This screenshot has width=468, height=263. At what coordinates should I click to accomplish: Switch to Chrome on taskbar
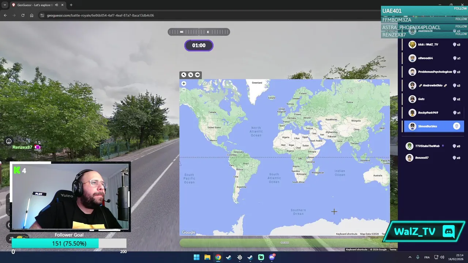pyautogui.click(x=218, y=257)
